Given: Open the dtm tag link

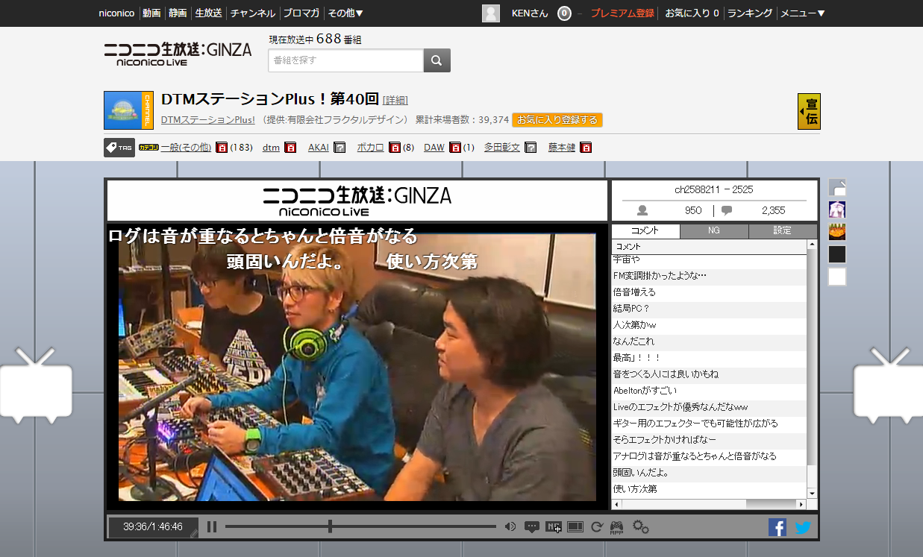Looking at the screenshot, I should pyautogui.click(x=271, y=148).
